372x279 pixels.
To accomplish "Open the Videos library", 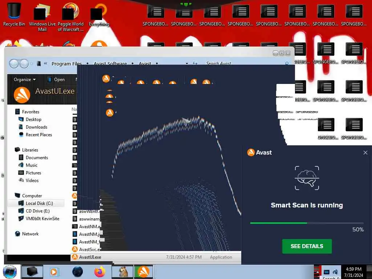I will (32, 180).
